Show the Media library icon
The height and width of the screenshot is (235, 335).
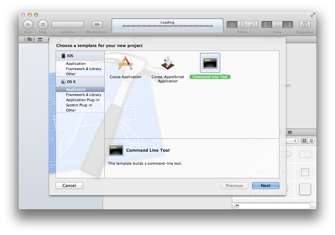tap(290, 133)
